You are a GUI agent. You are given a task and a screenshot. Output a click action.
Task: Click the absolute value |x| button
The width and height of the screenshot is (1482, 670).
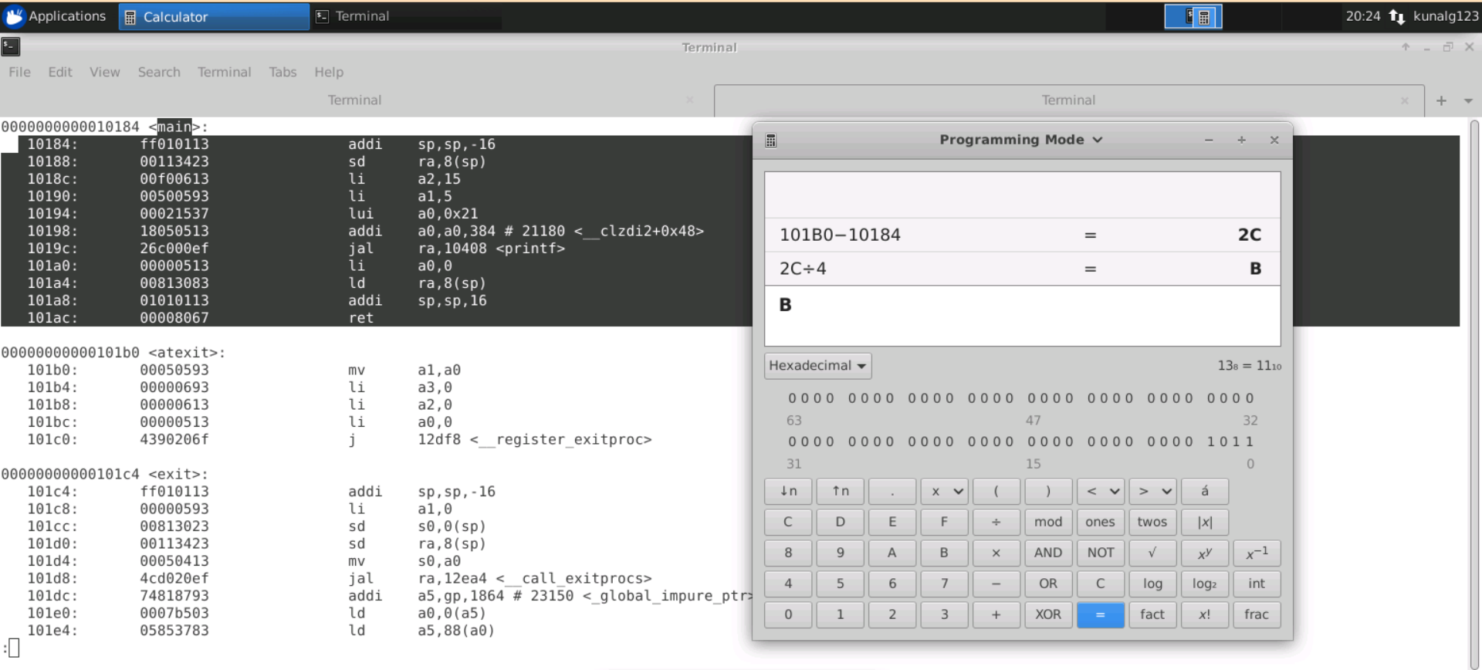[x=1204, y=522]
